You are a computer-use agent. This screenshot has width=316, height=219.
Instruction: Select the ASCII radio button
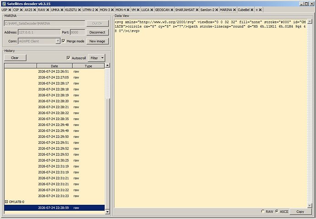[x=277, y=211]
